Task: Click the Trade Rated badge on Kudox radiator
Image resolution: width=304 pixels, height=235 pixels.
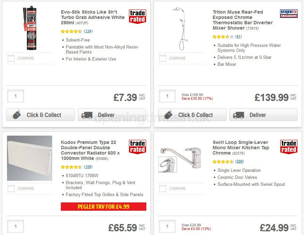Action: pyautogui.click(x=137, y=146)
